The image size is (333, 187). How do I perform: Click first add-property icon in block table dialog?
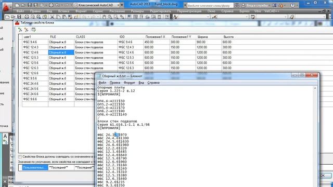[20, 30]
